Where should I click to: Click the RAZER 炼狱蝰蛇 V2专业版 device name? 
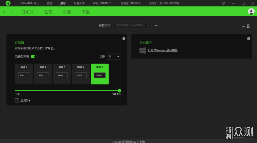[x=129, y=142]
